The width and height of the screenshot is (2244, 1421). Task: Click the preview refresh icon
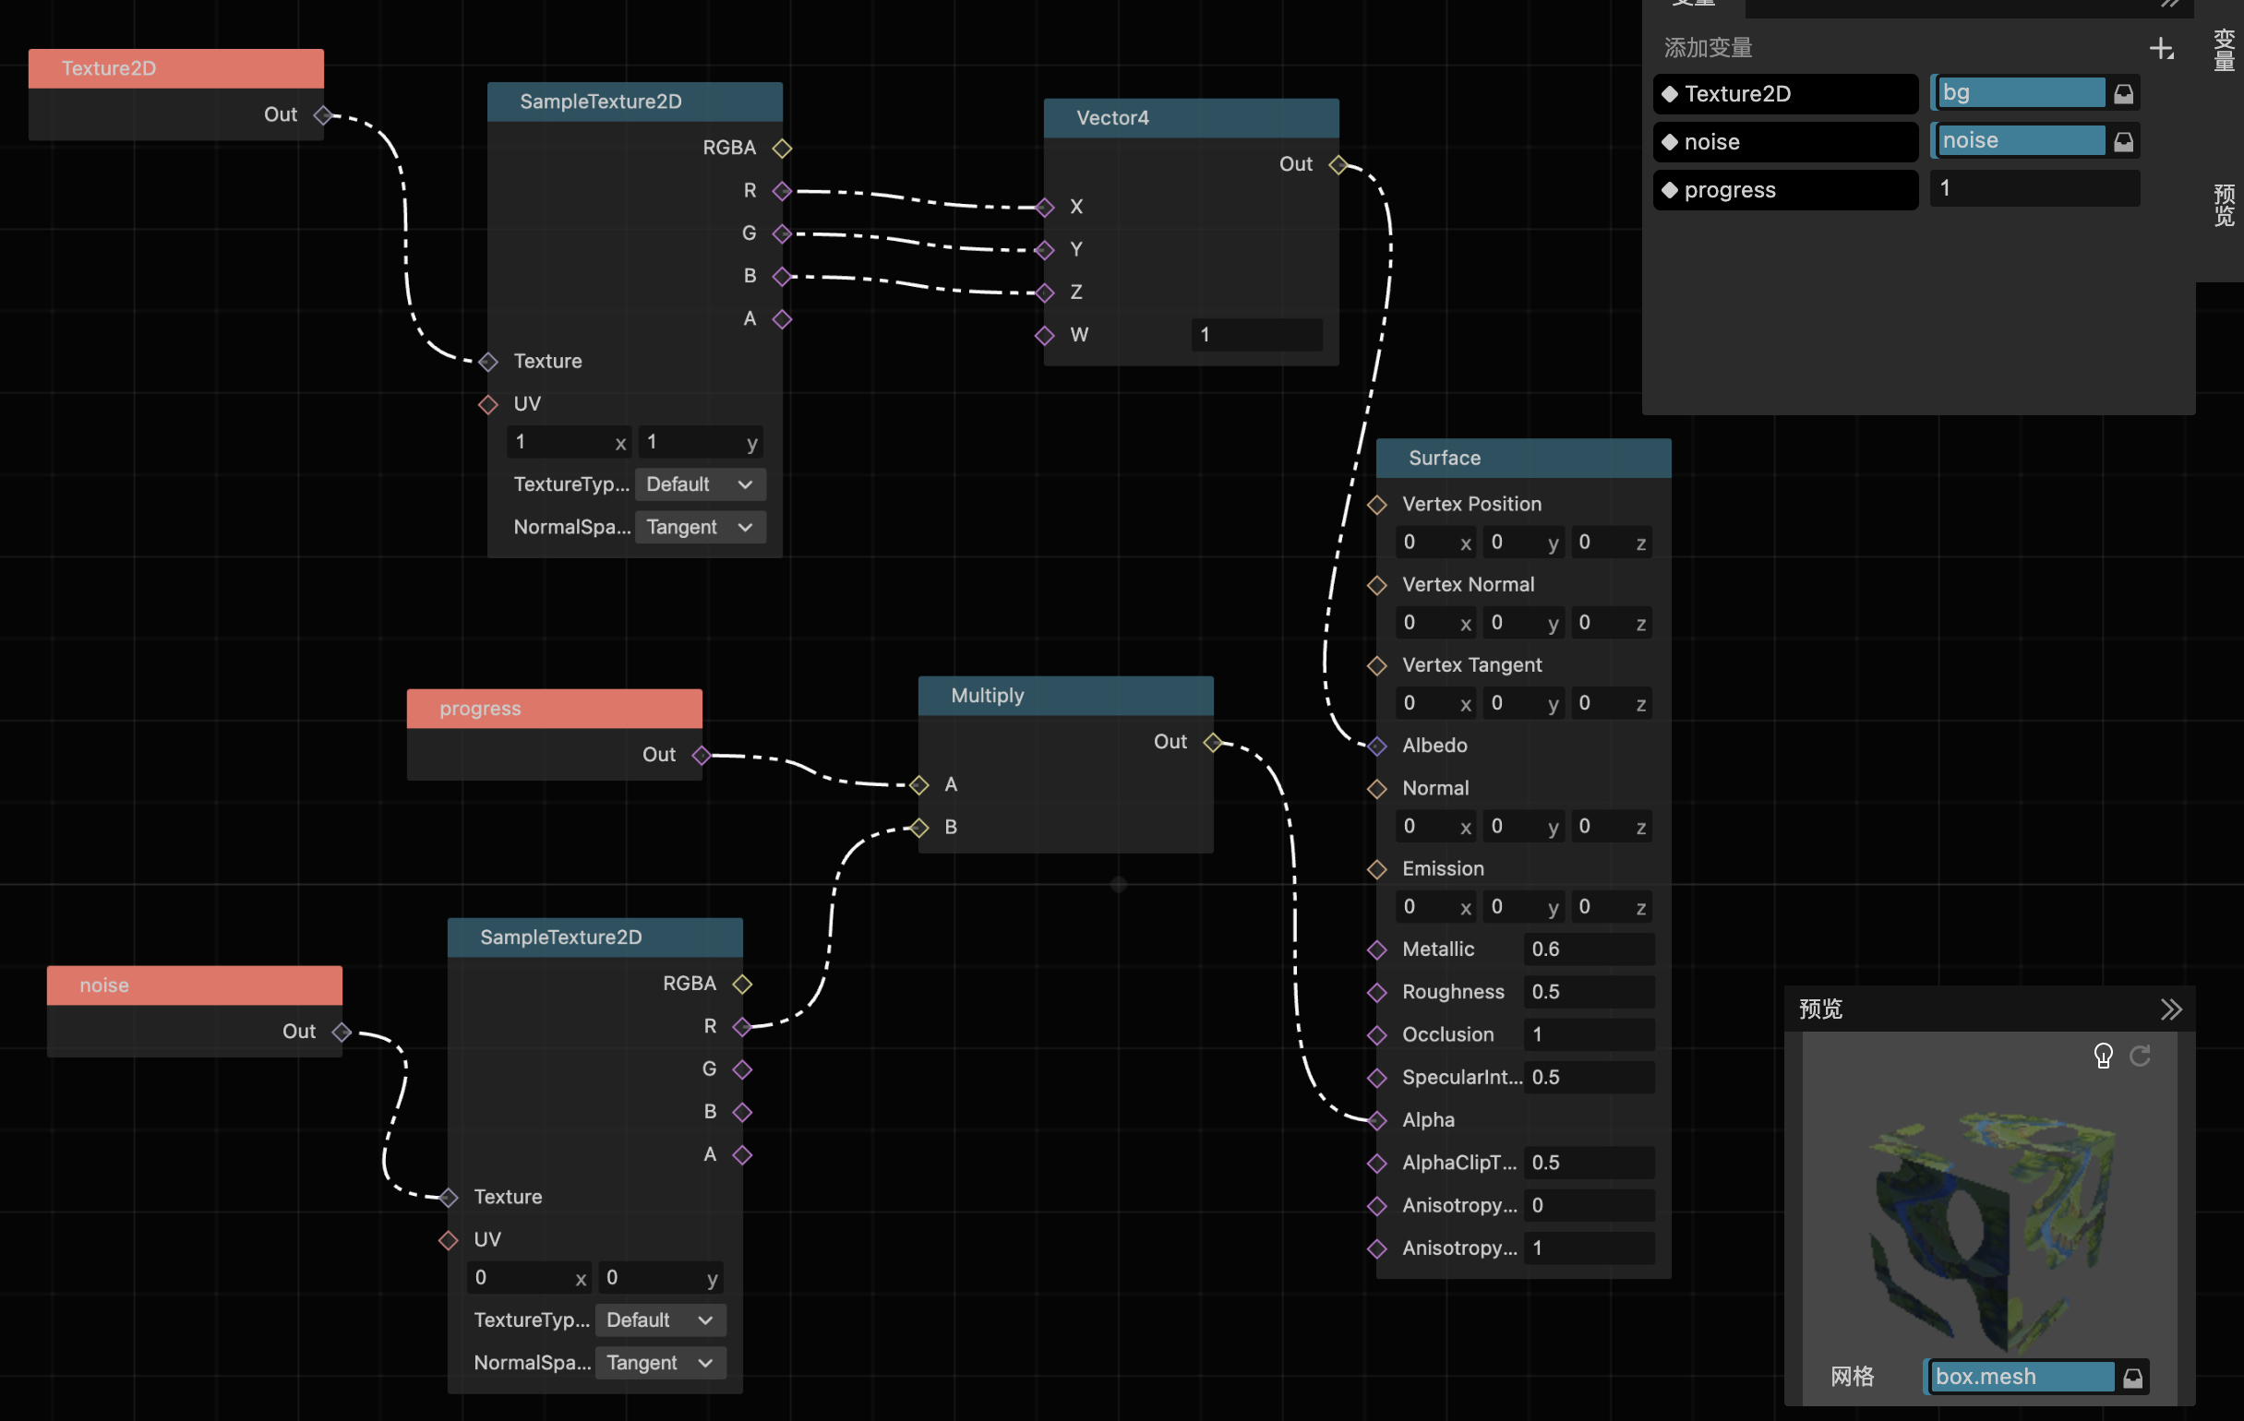(2140, 1055)
